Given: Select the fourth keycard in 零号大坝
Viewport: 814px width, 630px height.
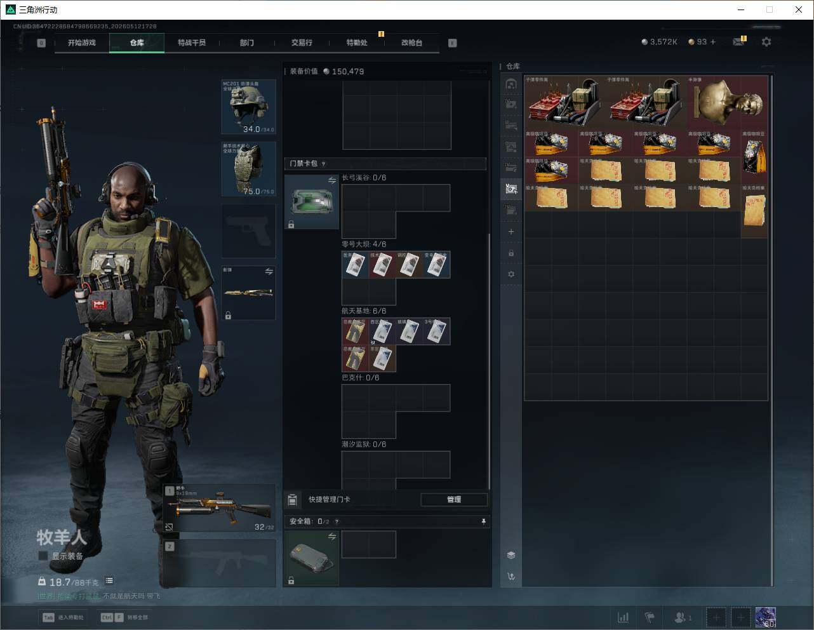Looking at the screenshot, I should [x=437, y=265].
